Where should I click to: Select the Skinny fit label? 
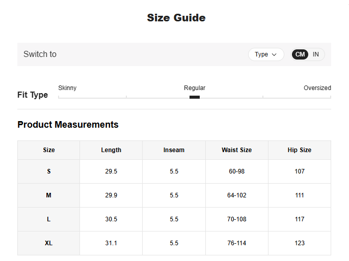(x=67, y=88)
